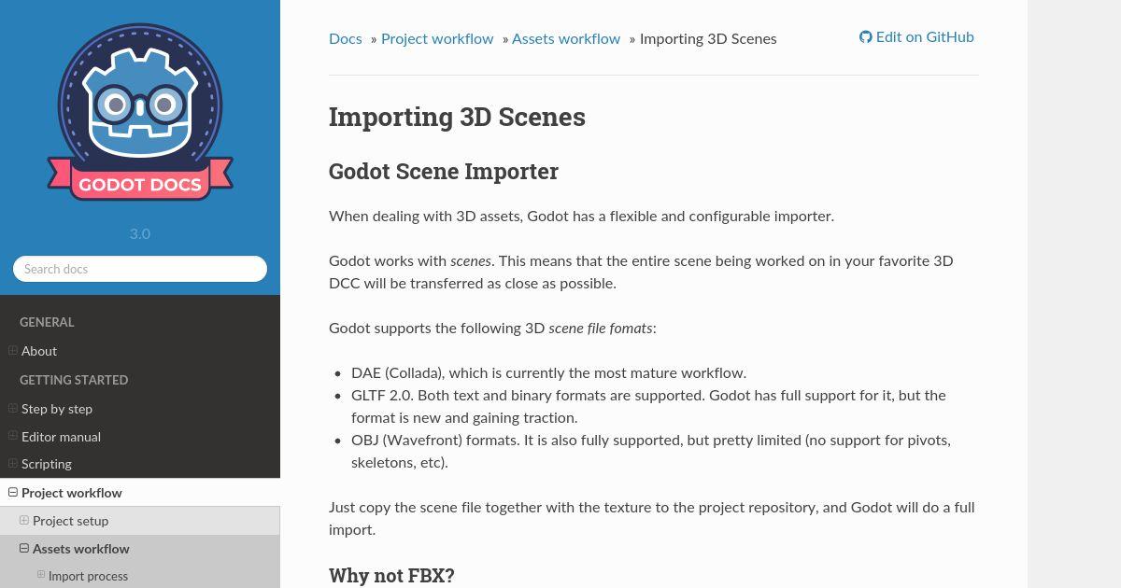This screenshot has width=1121, height=588.
Task: Collapse Assets workflow minus icon
Action: pos(24,549)
